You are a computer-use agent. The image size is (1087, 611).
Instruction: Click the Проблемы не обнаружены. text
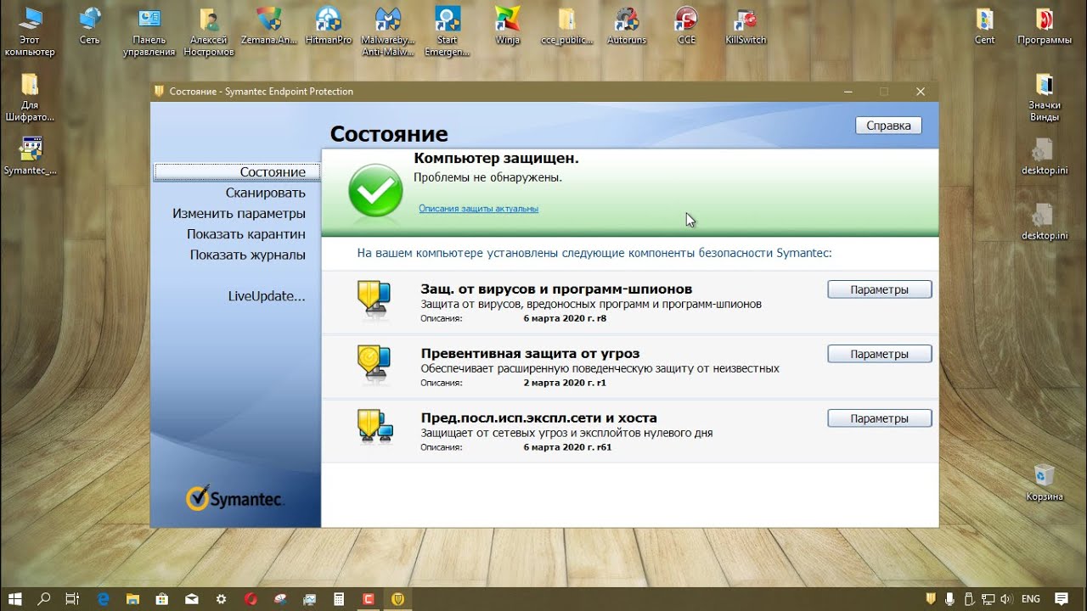(487, 177)
